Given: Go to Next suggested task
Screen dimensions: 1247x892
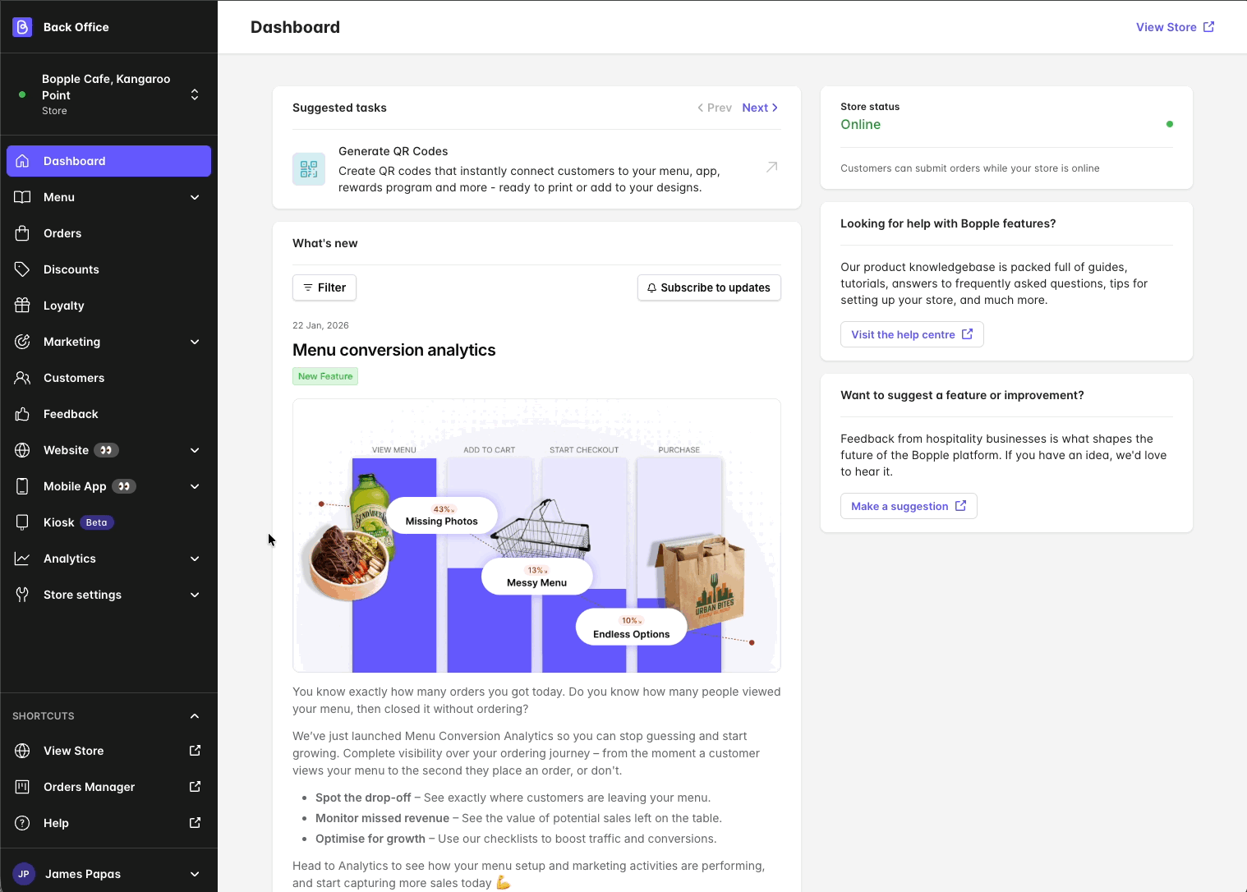Looking at the screenshot, I should tap(759, 108).
